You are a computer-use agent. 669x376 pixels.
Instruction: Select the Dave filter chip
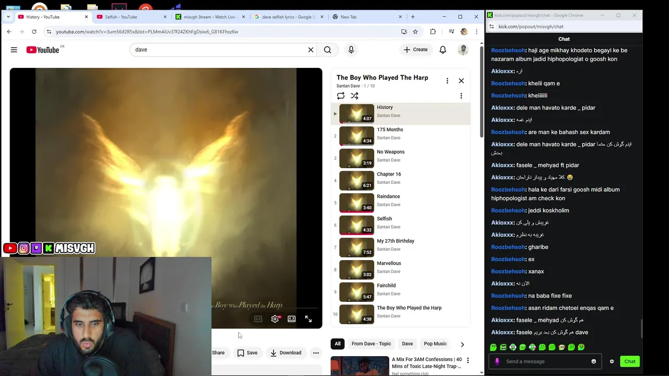pyautogui.click(x=407, y=344)
